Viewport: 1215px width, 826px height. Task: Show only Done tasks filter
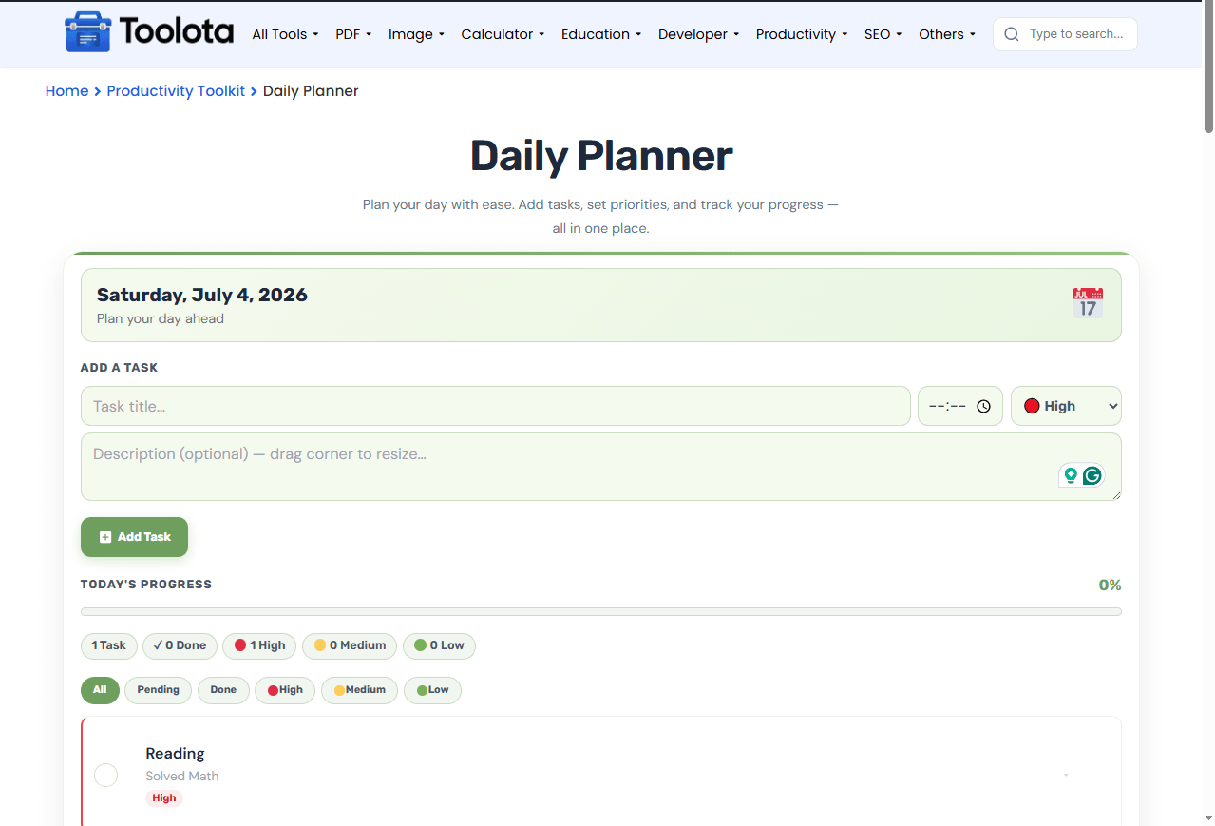coord(223,690)
